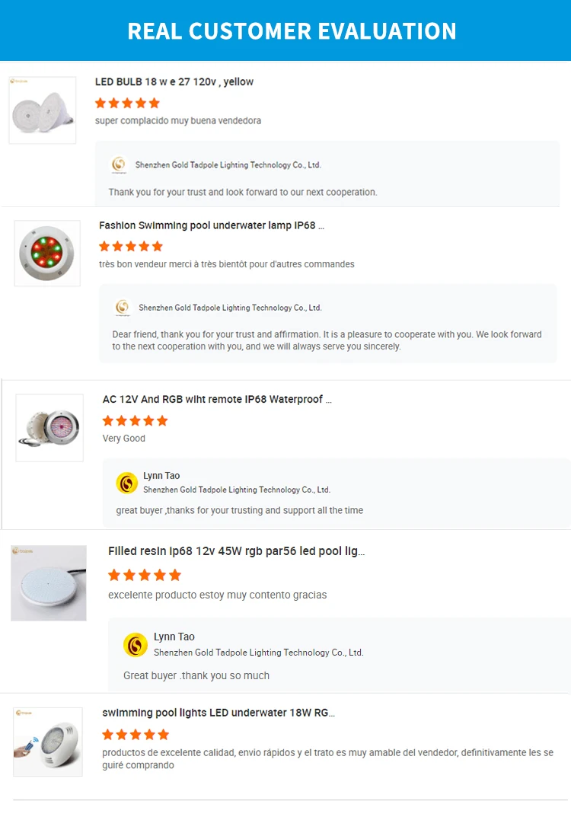Open the Fashion Swimming pool lamp thumbnail
Image resolution: width=571 pixels, height=817 pixels.
[x=47, y=254]
